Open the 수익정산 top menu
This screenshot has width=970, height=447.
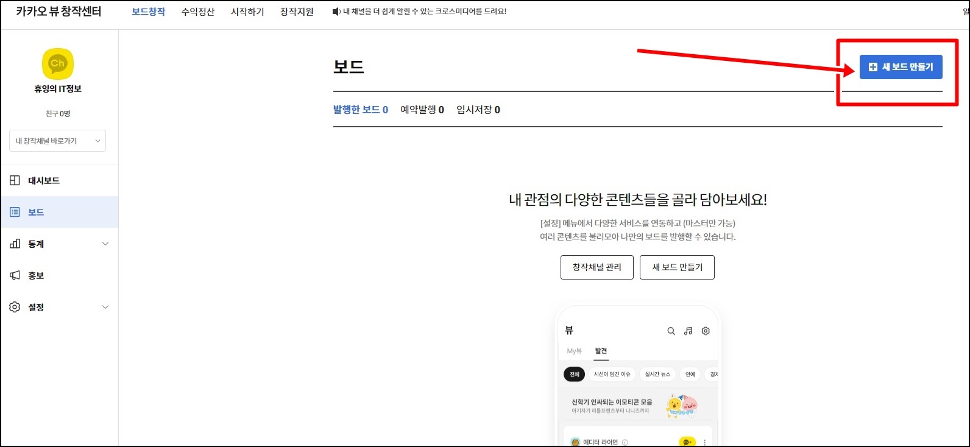click(198, 12)
